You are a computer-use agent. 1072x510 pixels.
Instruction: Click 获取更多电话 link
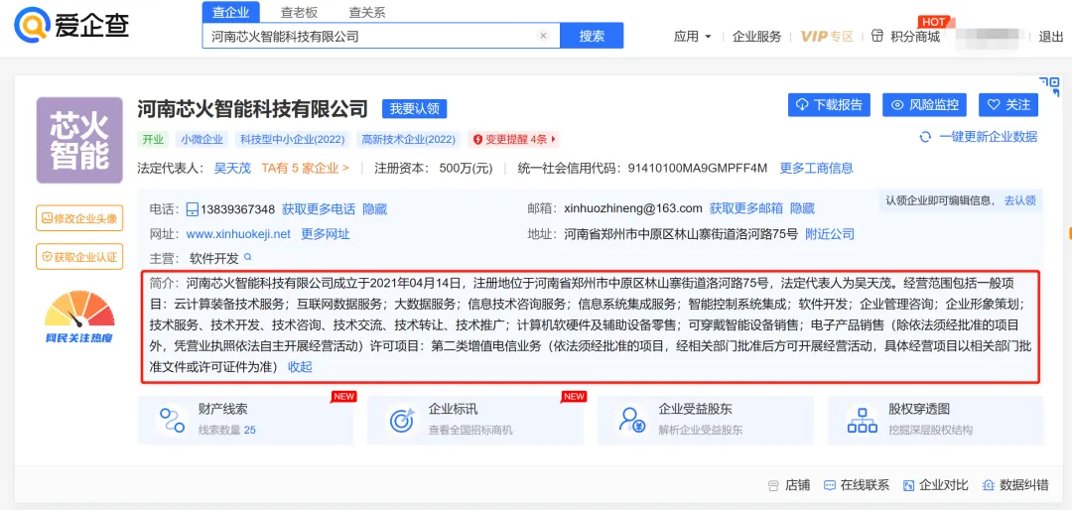(319, 209)
